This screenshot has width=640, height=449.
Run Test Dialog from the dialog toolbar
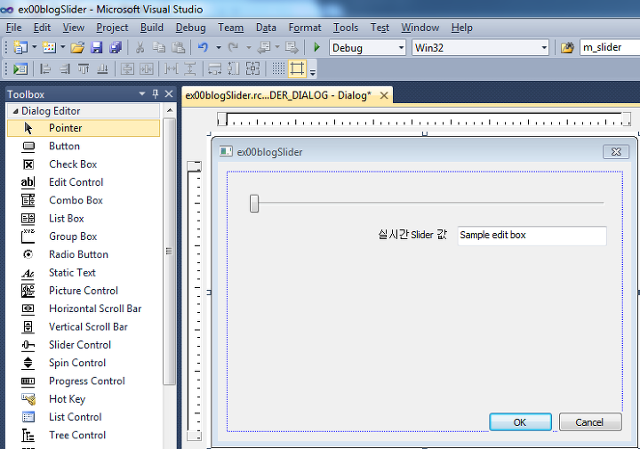(20, 68)
